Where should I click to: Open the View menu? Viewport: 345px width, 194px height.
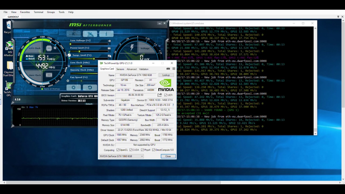tap(14, 12)
